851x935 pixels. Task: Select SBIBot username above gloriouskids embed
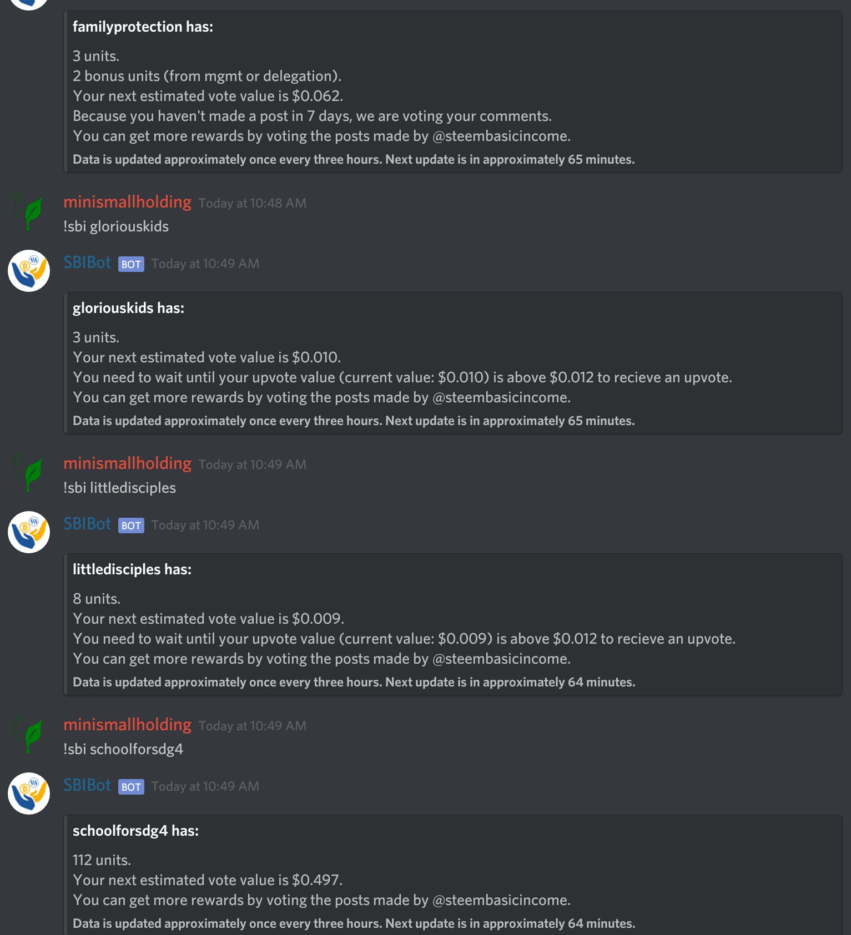(x=87, y=262)
